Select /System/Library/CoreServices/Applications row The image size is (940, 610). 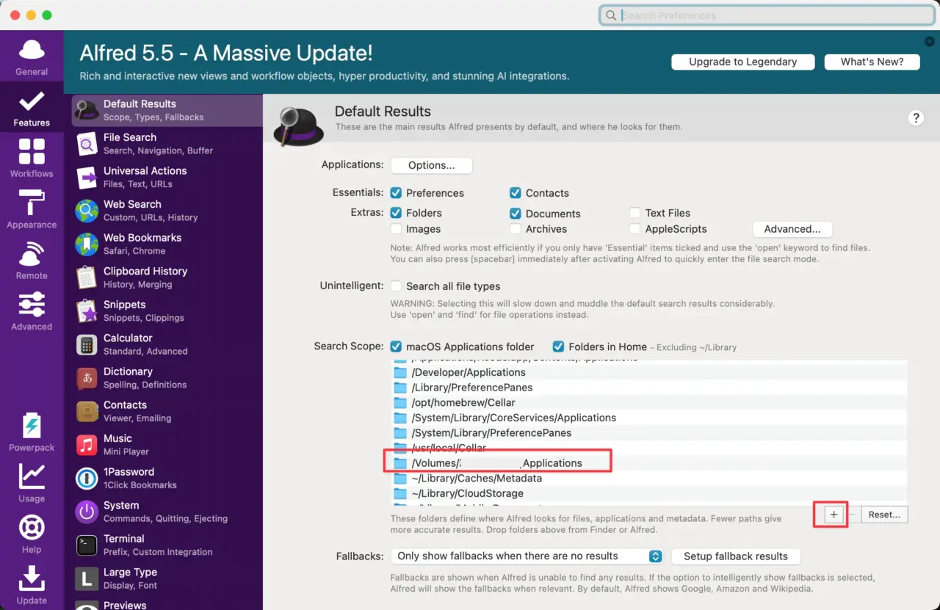pos(648,418)
